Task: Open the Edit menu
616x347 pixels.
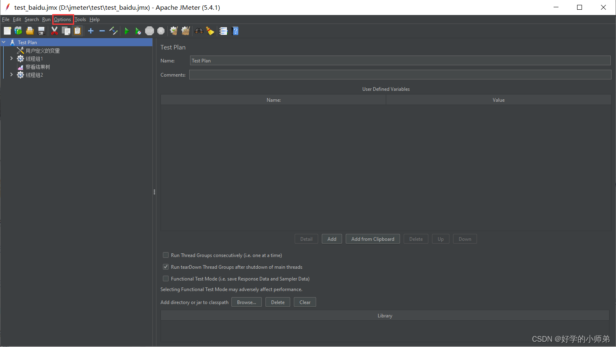Action: pyautogui.click(x=17, y=19)
